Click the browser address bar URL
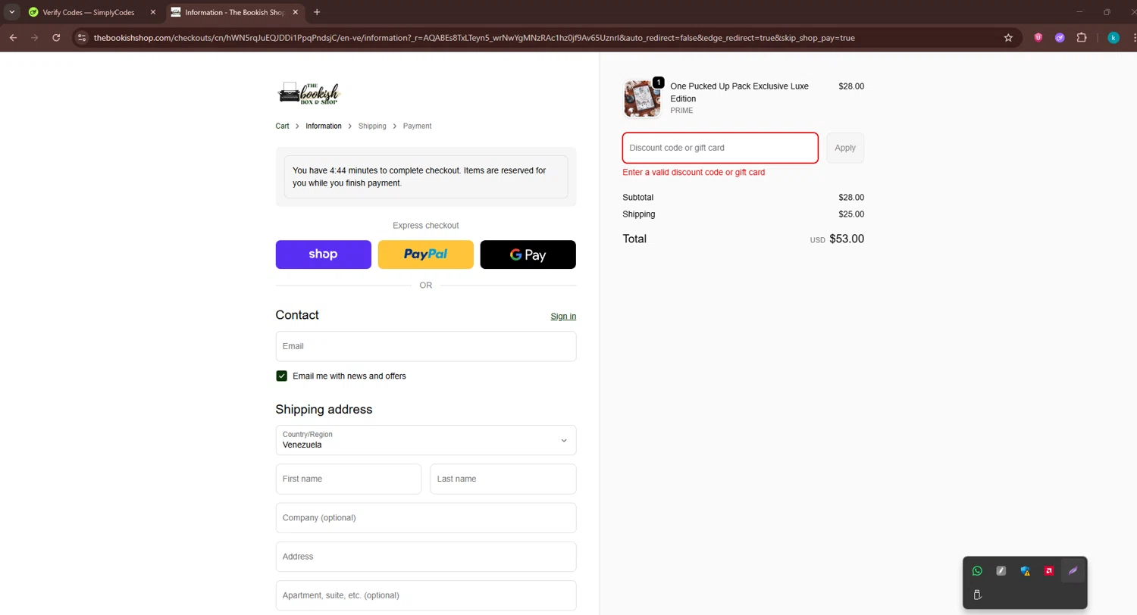The height and width of the screenshot is (615, 1137). (x=474, y=37)
